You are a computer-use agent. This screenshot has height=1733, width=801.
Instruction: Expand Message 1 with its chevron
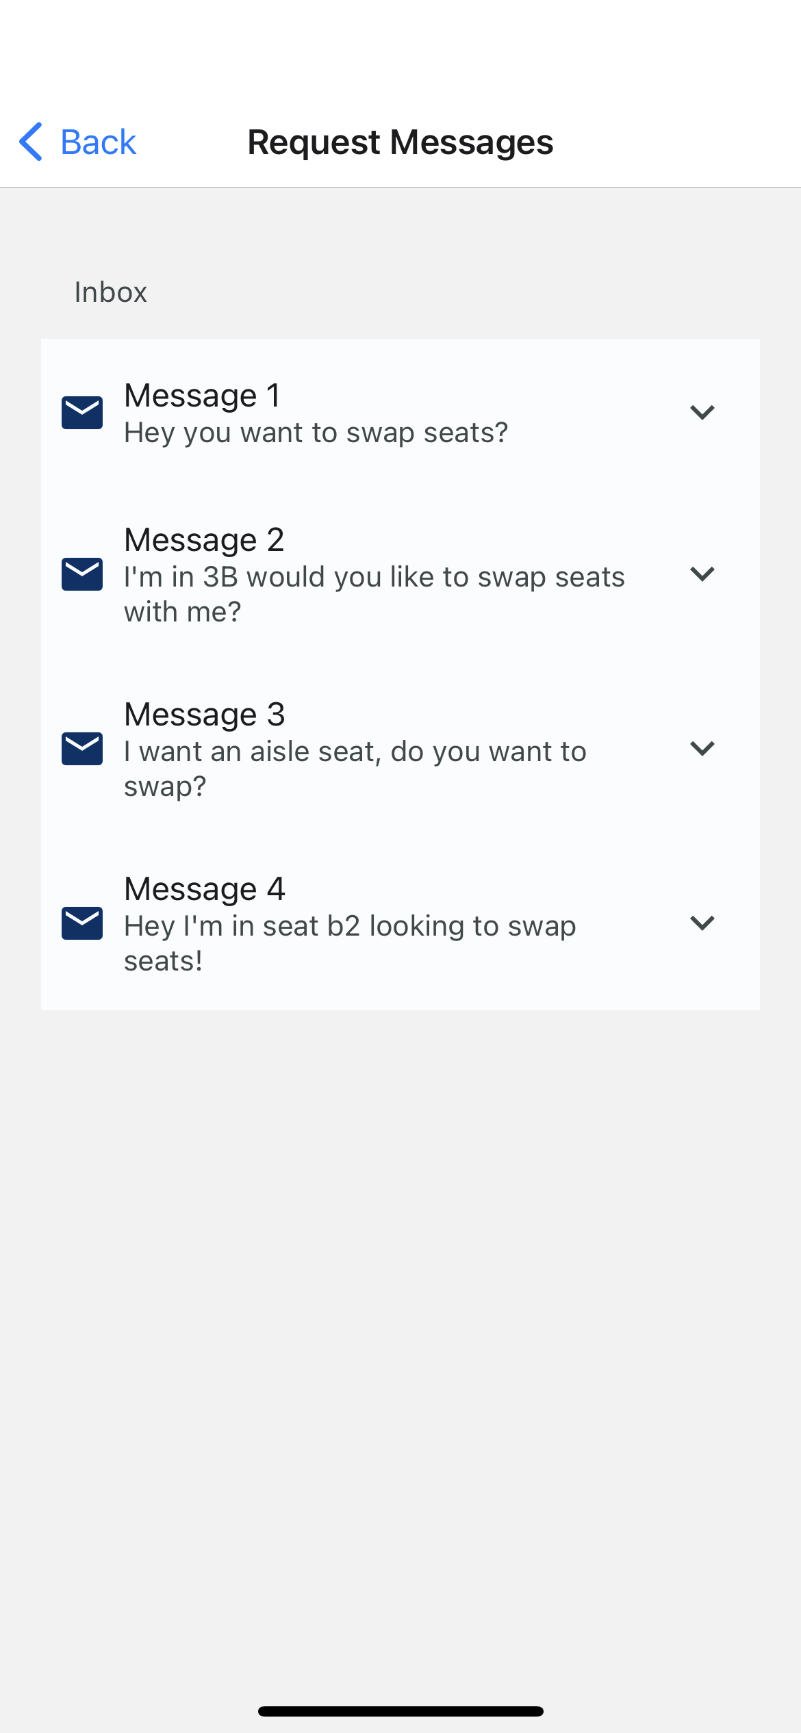(702, 413)
